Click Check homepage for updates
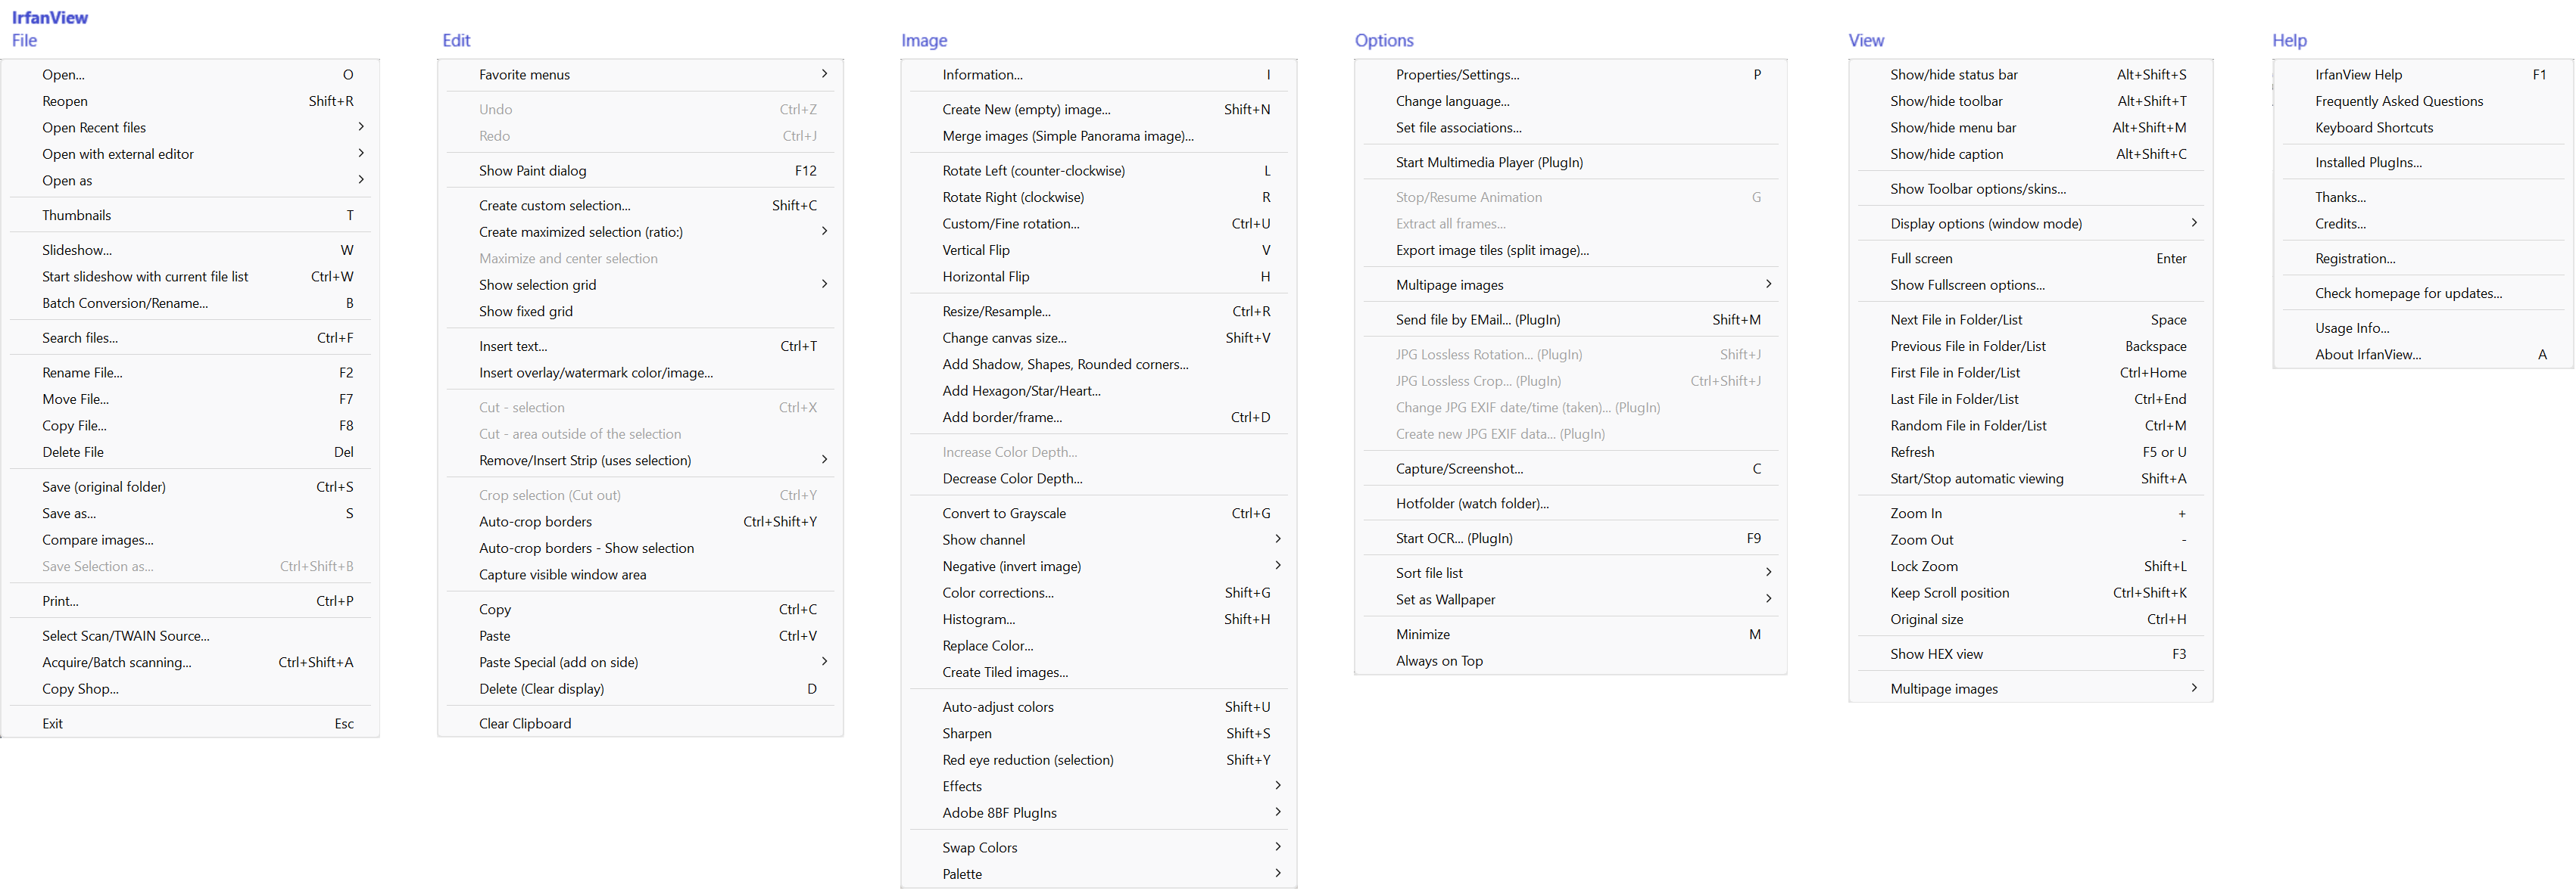This screenshot has width=2576, height=891. click(x=2408, y=293)
